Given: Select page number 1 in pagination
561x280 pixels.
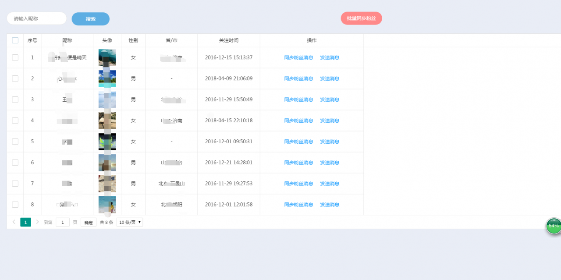Looking at the screenshot, I should 25,222.
